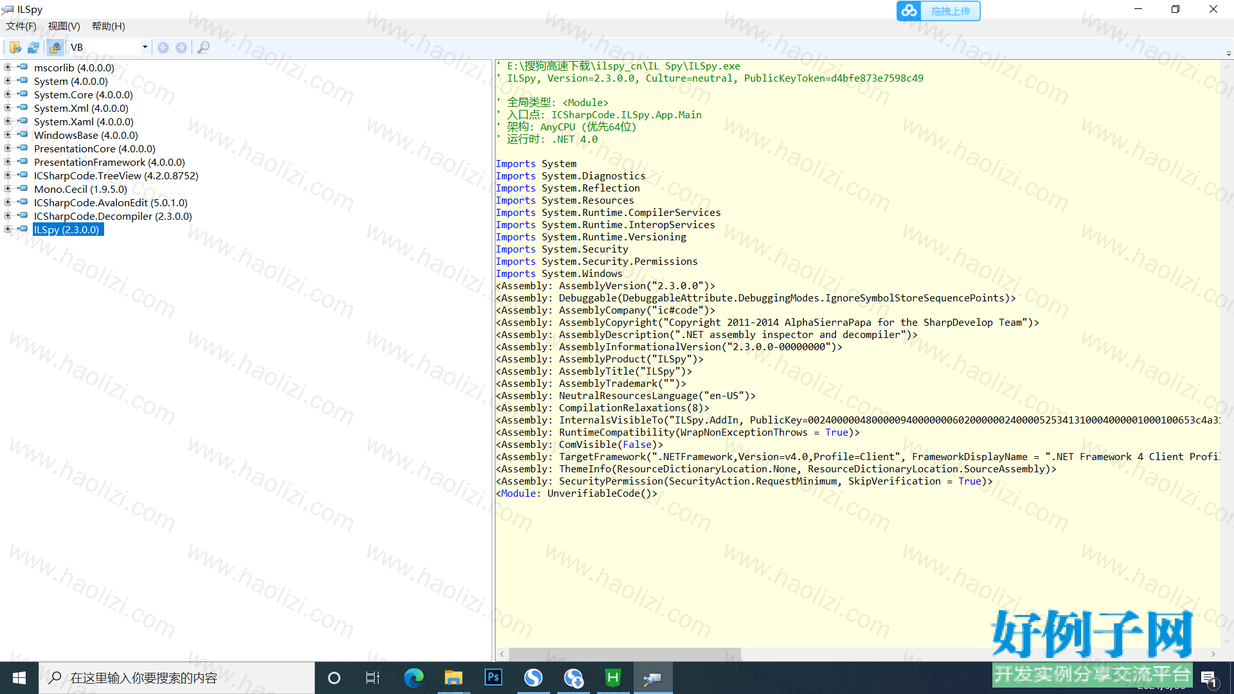Click the Mono.Cecil assembly icon

click(x=22, y=188)
